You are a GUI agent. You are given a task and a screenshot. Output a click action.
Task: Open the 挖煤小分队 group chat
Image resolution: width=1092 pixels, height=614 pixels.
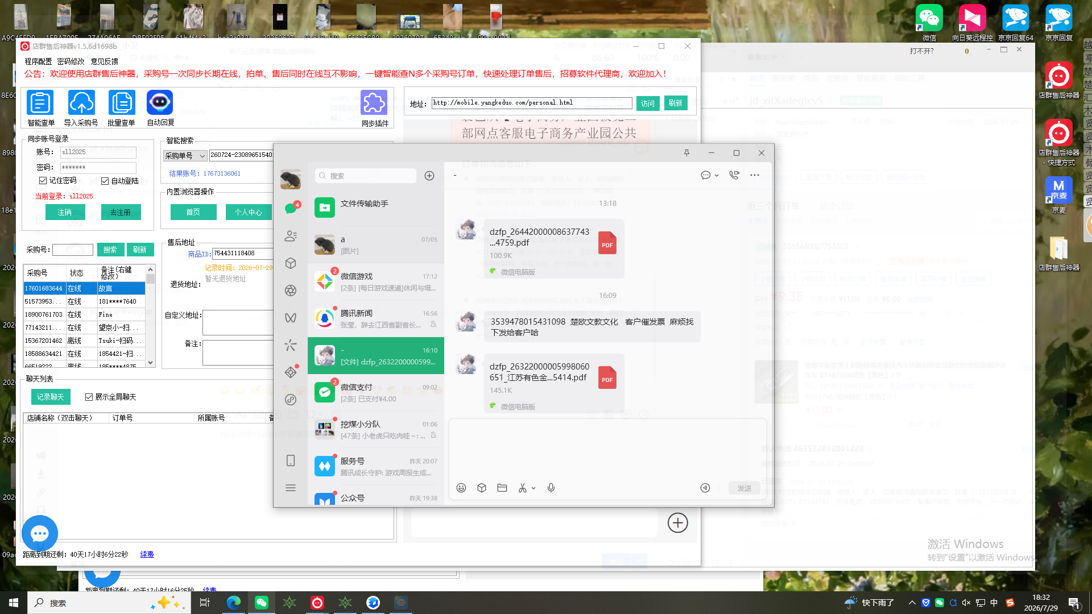[376, 429]
